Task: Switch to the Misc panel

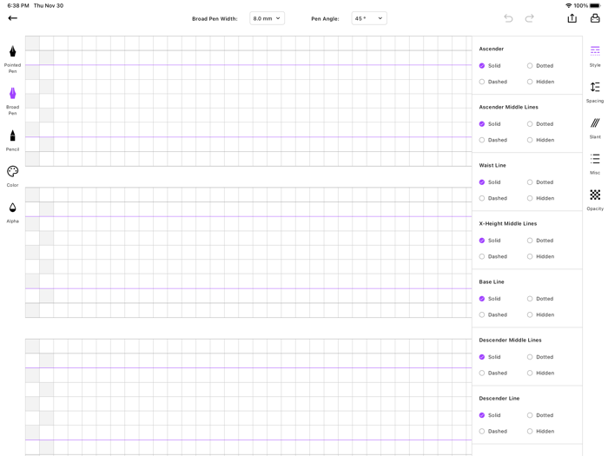Action: click(595, 164)
